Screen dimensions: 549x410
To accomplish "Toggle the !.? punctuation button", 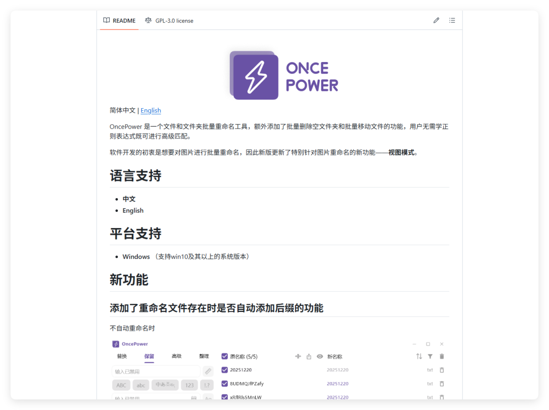I will coord(207,385).
